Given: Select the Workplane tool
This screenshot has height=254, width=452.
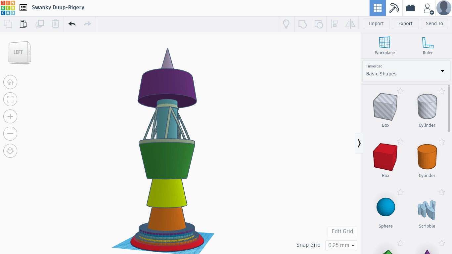Looking at the screenshot, I should 384,45.
